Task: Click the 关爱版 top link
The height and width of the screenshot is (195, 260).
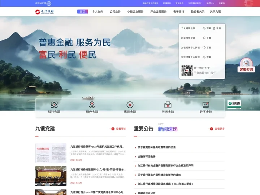Action: click(222, 3)
